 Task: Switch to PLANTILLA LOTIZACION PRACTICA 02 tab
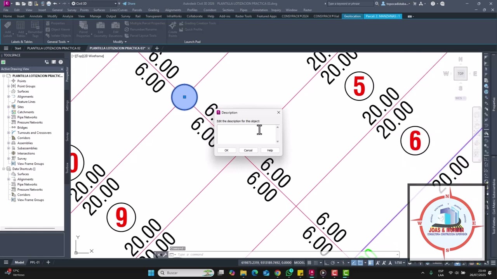tap(54, 48)
